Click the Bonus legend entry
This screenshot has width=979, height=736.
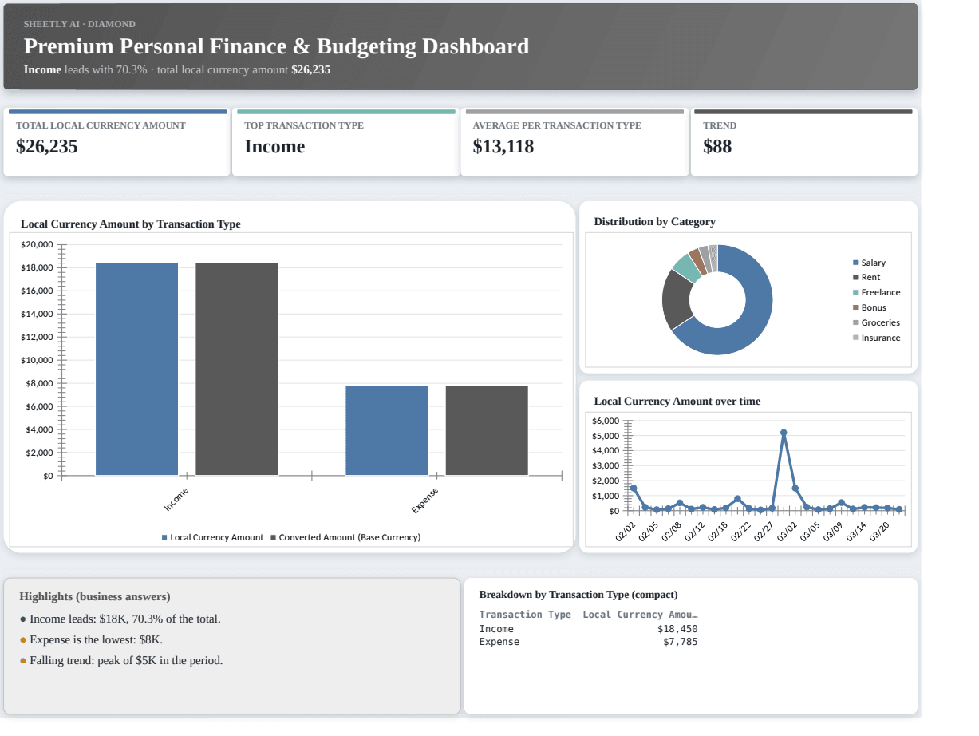click(x=870, y=307)
